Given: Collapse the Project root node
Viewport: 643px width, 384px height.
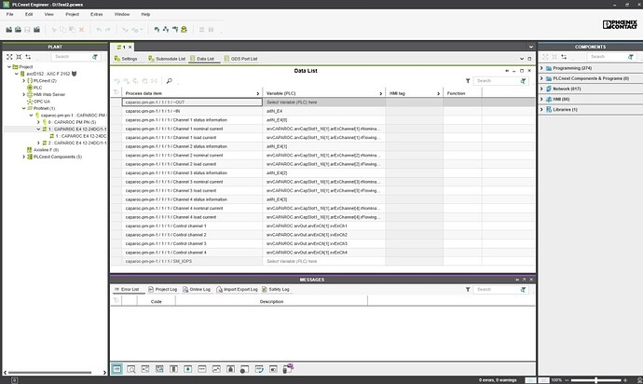Looking at the screenshot, I should [9, 66].
